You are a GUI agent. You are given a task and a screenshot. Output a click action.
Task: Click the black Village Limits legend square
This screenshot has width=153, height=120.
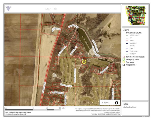click(124, 65)
